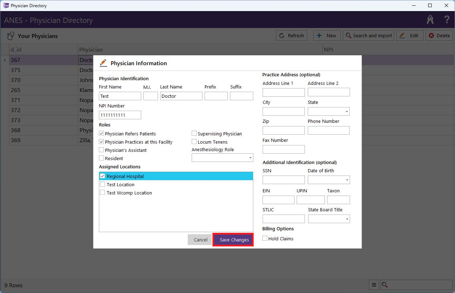455x293 pixels.
Task: Cancel the Physician Information dialog
Action: (x=200, y=240)
